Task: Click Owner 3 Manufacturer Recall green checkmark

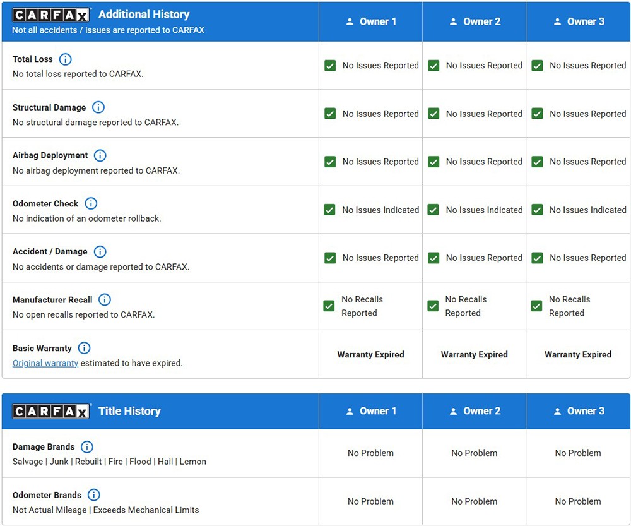Action: coord(536,306)
